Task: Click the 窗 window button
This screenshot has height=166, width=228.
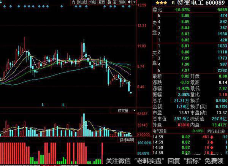Action: point(115,2)
